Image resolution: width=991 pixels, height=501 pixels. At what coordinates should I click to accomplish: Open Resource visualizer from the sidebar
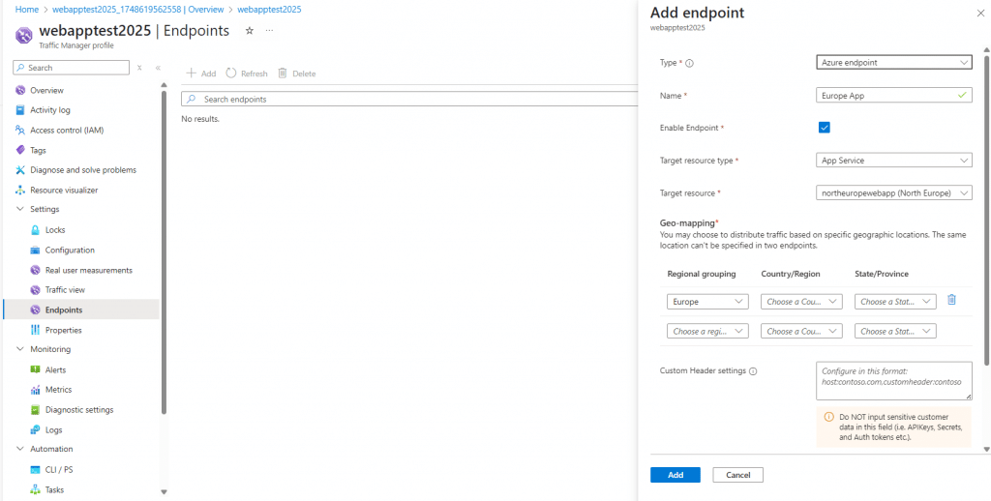point(63,190)
